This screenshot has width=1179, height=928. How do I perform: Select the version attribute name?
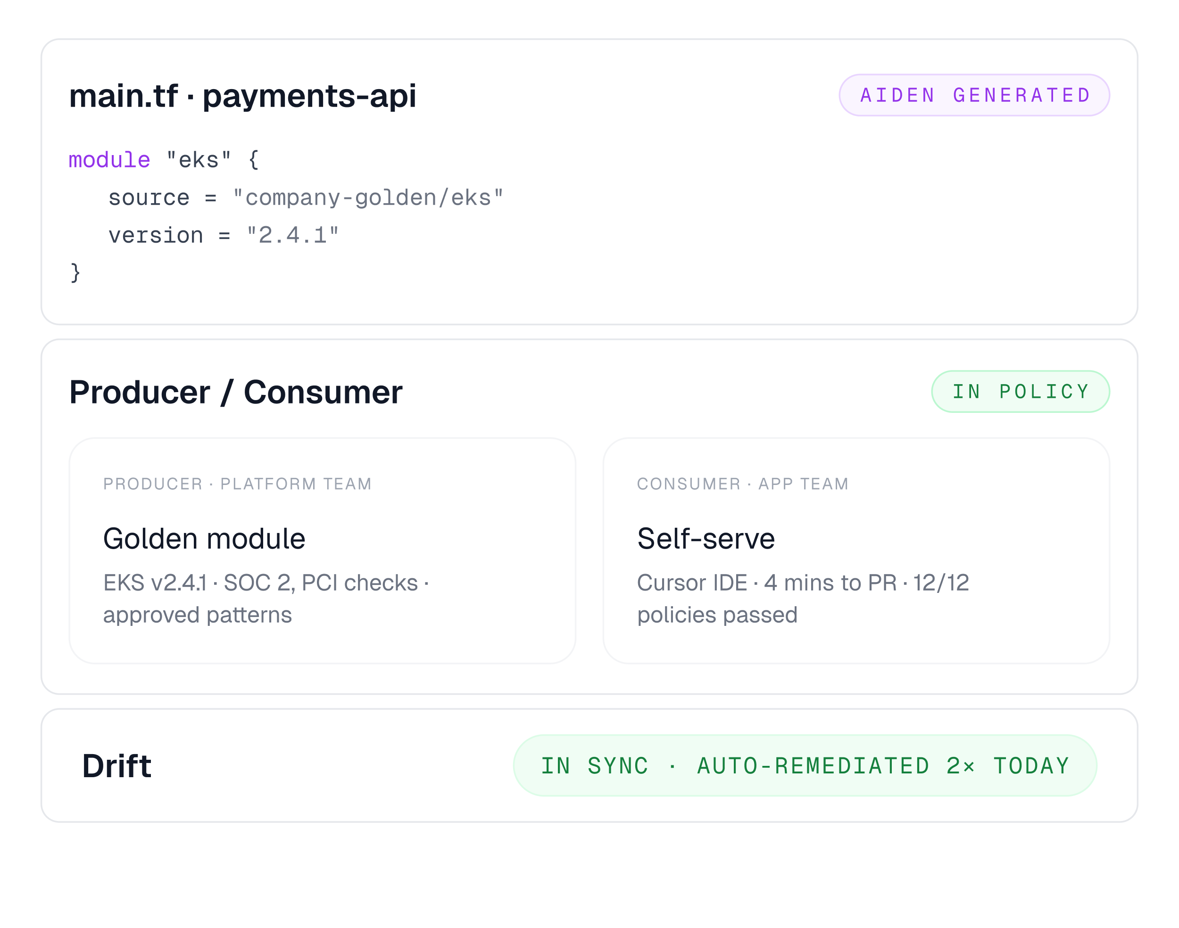click(x=156, y=235)
